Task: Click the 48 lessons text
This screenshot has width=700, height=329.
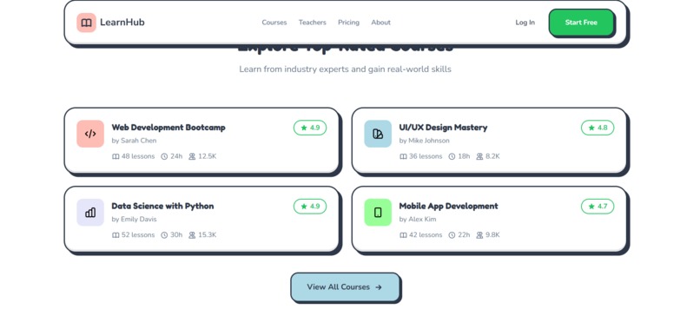Action: 138,156
